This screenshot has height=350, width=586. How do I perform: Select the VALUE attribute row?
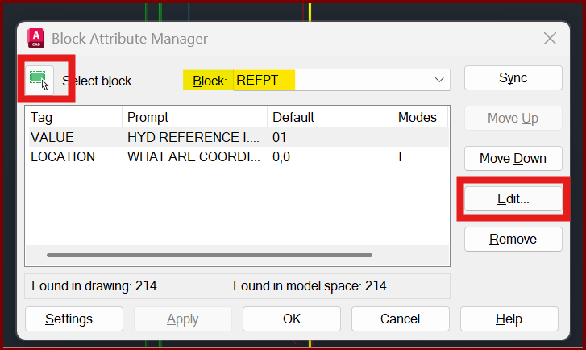[239, 137]
